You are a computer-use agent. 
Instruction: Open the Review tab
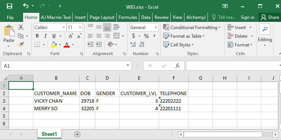[x=161, y=17]
